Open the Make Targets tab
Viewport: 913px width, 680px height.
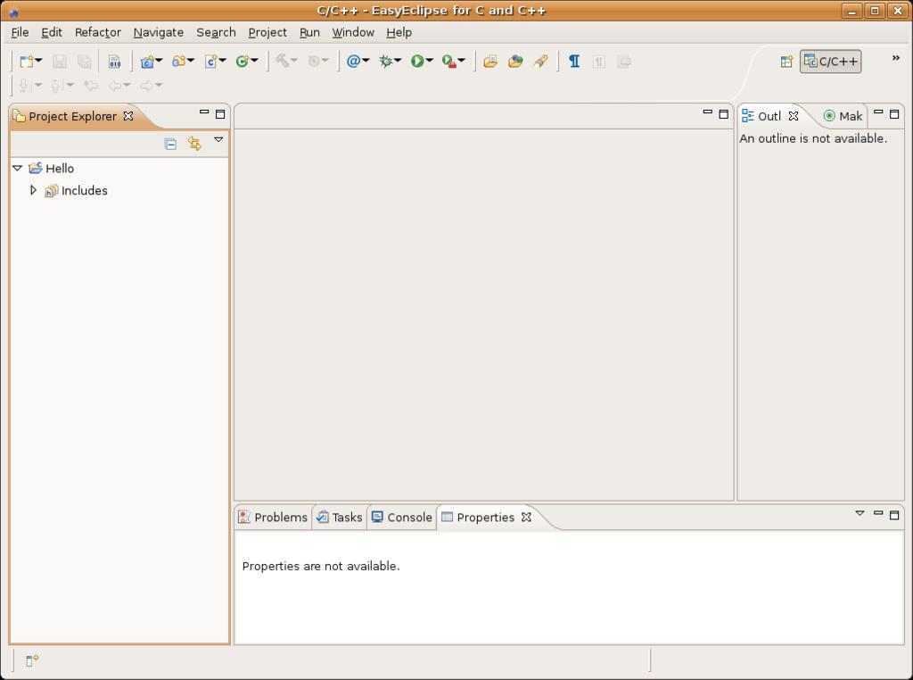(843, 116)
